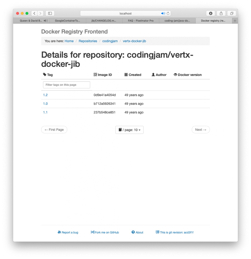Click 49 years ago in 1.2 row
The image size is (251, 259).
click(x=134, y=95)
